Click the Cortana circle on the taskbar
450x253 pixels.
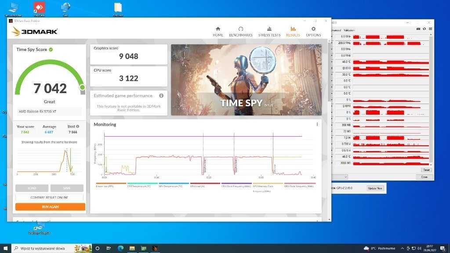[x=97, y=248]
